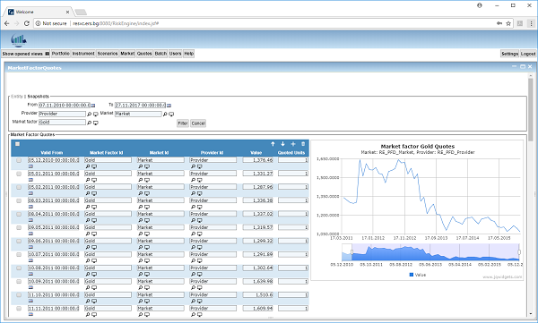Image resolution: width=538 pixels, height=323 pixels.
Task: Toggle the select-all checkbox in table header
Action: coord(18,144)
